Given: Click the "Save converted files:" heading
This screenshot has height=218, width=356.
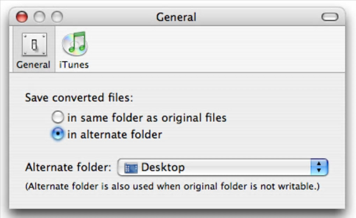Looking at the screenshot, I should coord(79,98).
